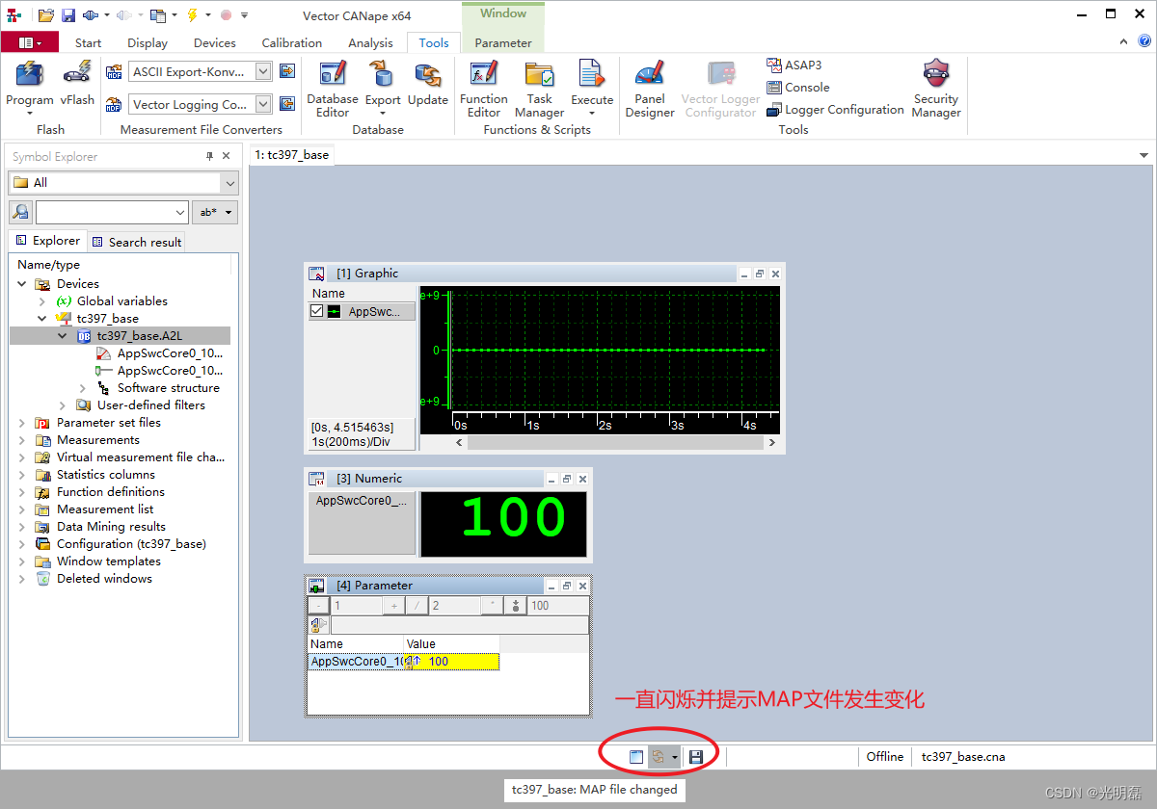Viewport: 1157px width, 809px height.
Task: Select tc397_base.A2L in the tree
Action: pos(139,336)
